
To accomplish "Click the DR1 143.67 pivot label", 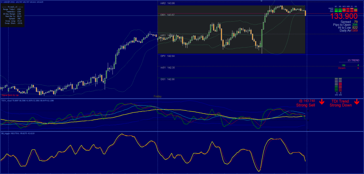I will coord(167,15).
